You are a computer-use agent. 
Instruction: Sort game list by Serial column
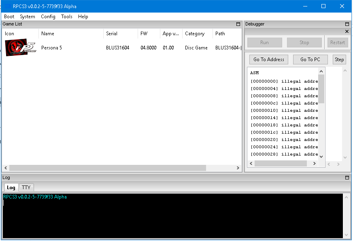[x=121, y=34]
